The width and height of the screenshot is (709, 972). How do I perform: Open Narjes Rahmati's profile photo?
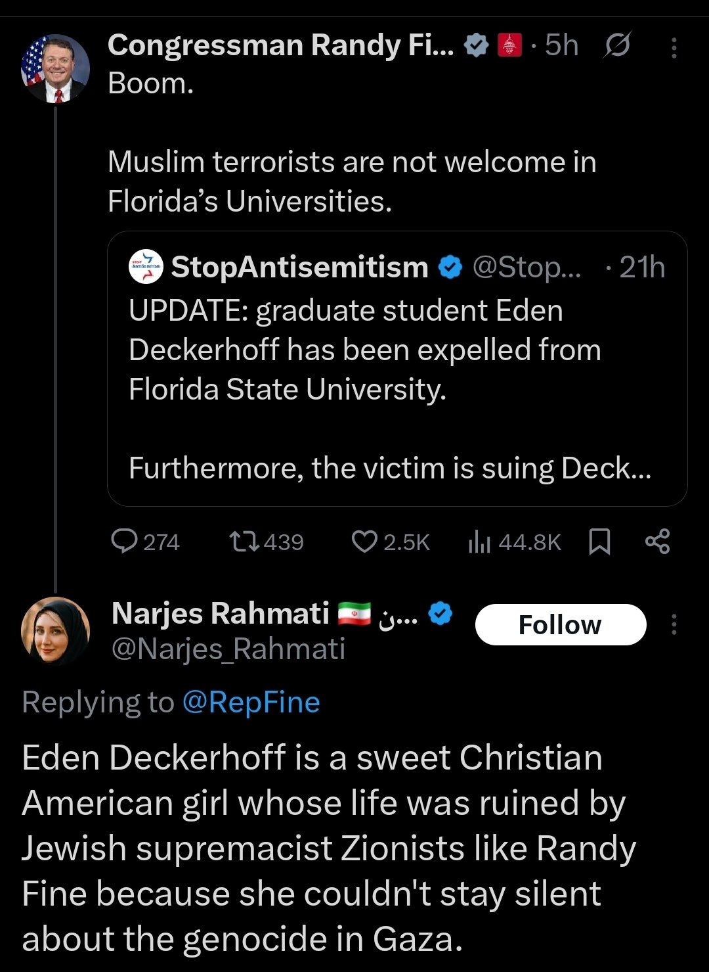[x=55, y=631]
